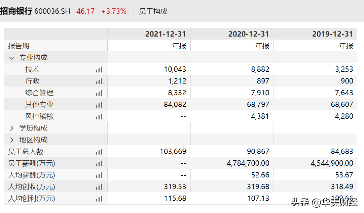Click the 人均薪酬(万元) row label

[x=32, y=175]
